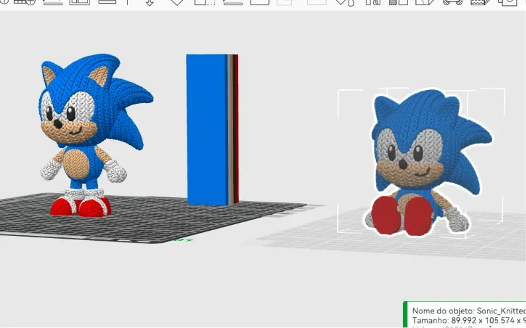This screenshot has height=328, width=526.
Task: Click the tall blue prime tower block
Action: coord(212,130)
